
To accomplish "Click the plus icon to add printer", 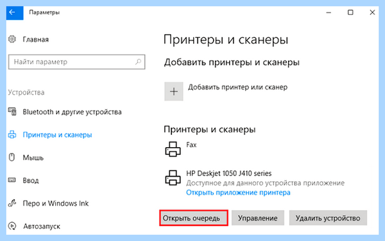I will pos(174,91).
